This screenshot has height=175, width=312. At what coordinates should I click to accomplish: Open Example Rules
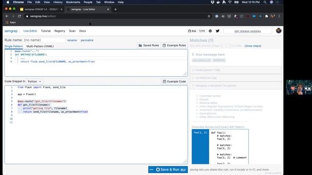pyautogui.click(x=174, y=45)
